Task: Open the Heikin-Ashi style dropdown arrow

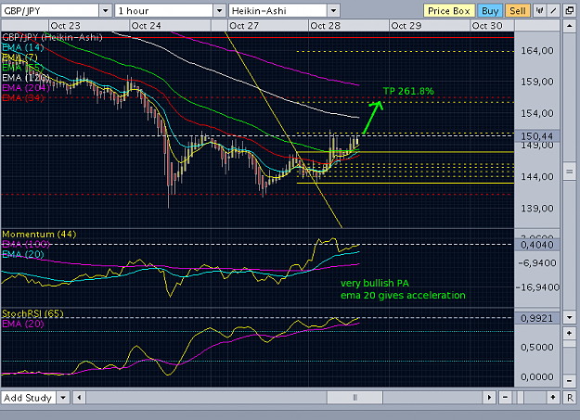Action: coord(333,11)
